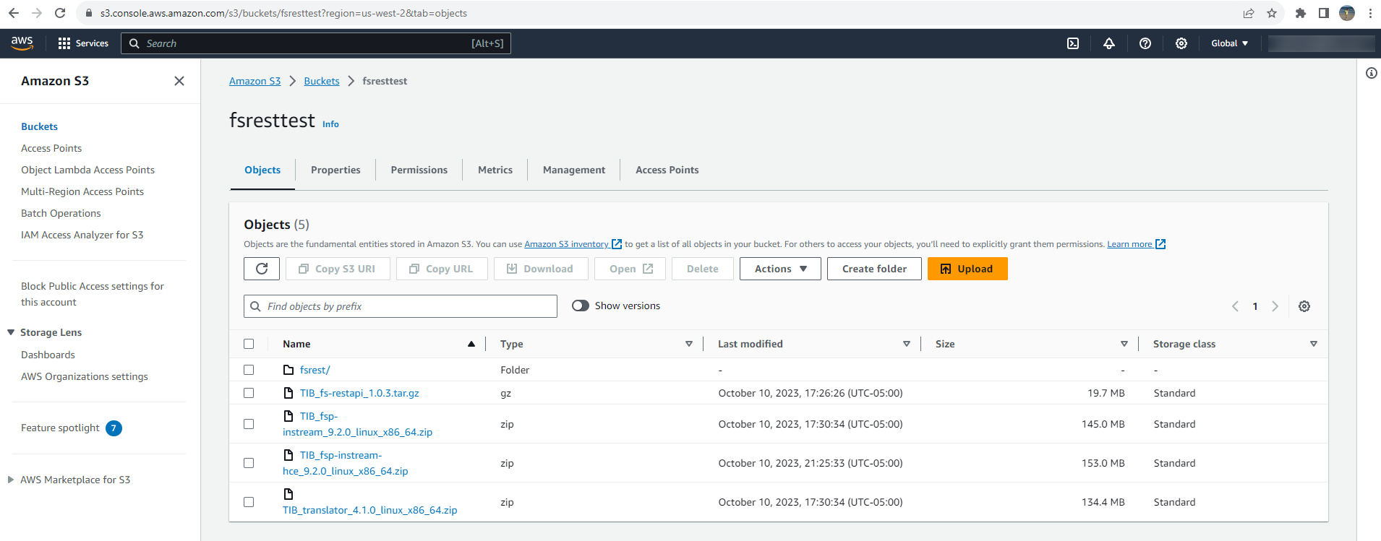This screenshot has width=1381, height=541.
Task: Refresh the objects list
Action: pyautogui.click(x=262, y=269)
